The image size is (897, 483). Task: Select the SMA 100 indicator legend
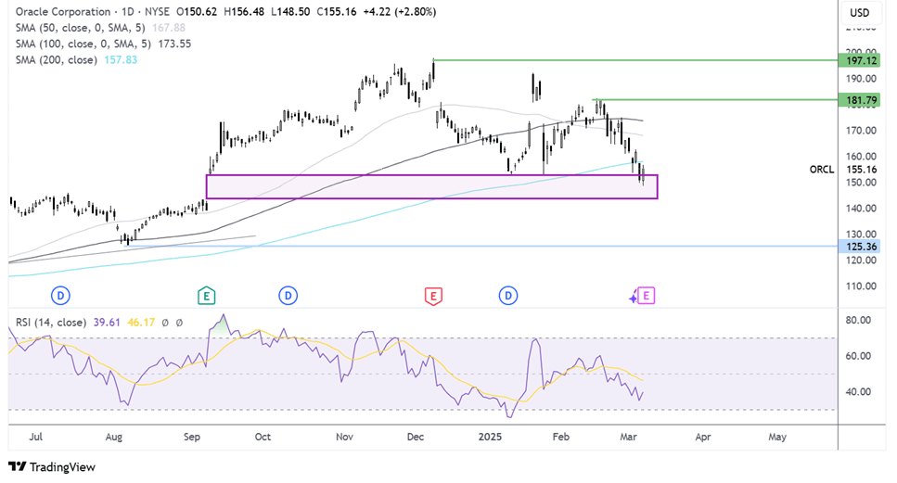pos(83,44)
